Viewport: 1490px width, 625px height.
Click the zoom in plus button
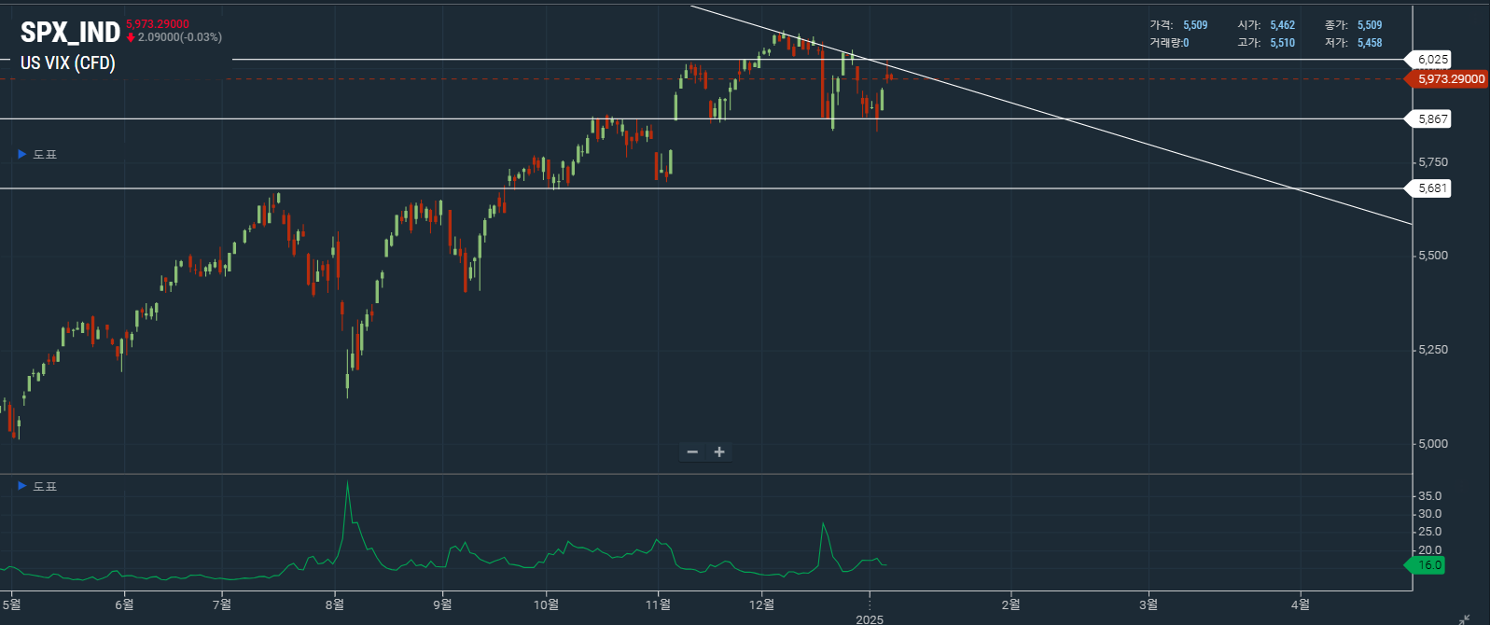719,452
